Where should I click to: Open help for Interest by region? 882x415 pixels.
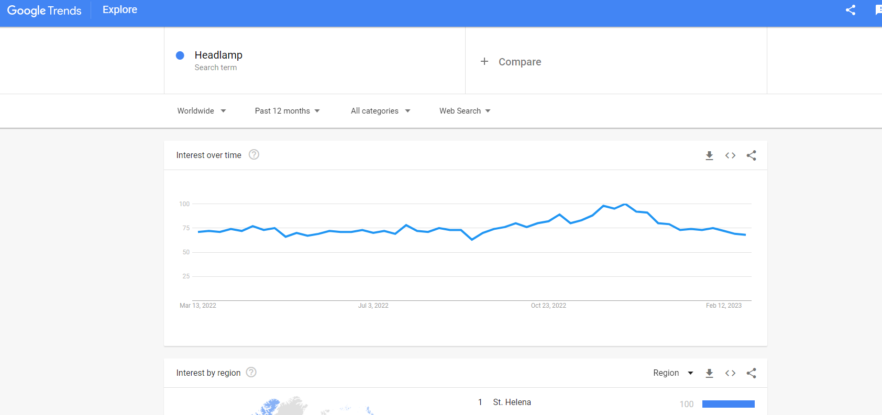[x=251, y=372]
